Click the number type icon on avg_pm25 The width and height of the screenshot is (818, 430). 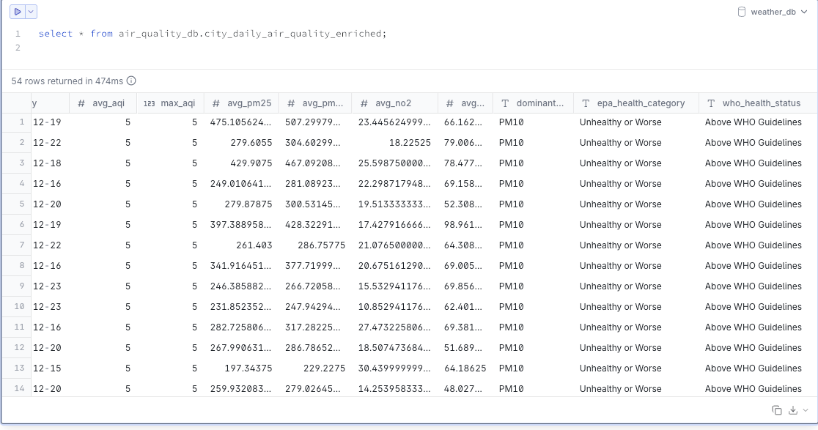[x=216, y=103]
